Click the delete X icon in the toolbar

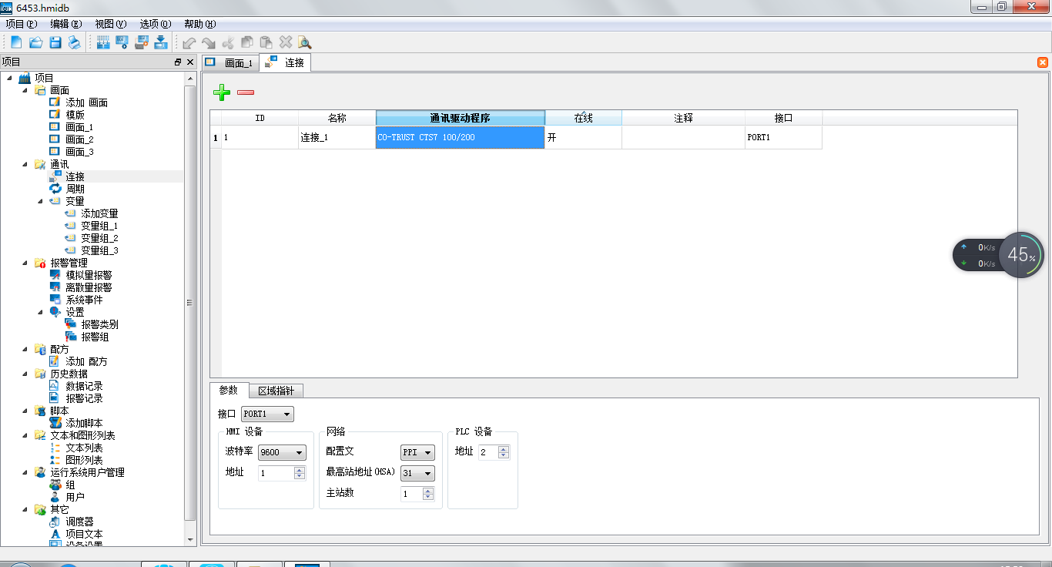[x=286, y=43]
